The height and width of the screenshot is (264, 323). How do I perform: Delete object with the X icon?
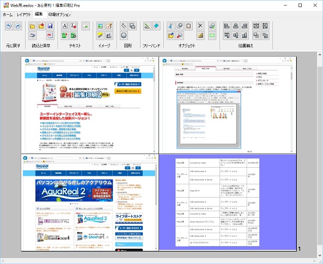tap(200, 26)
